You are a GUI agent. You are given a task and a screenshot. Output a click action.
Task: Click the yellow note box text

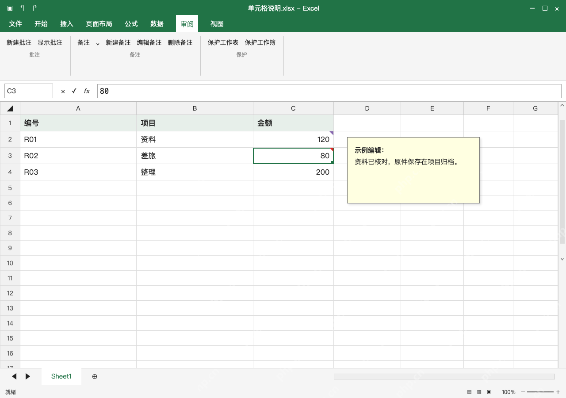(407, 162)
